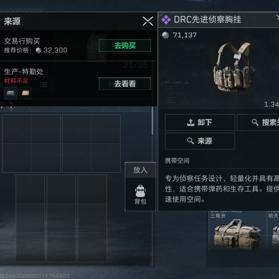This screenshot has height=279, width=279.
Task: Click the first tall storage slot column
Action: click(30, 218)
